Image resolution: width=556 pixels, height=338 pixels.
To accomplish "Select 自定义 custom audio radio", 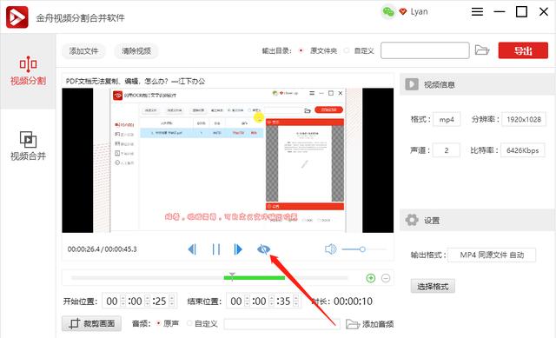I will [x=189, y=323].
